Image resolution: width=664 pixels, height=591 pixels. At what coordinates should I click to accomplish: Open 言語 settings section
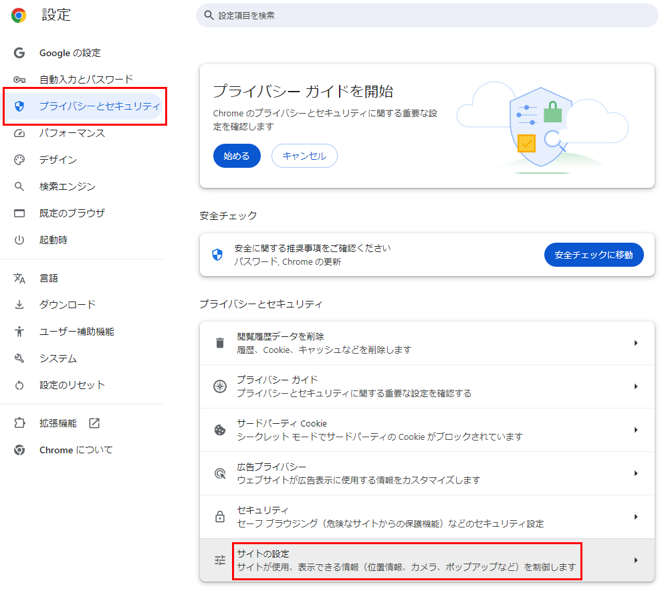click(49, 278)
